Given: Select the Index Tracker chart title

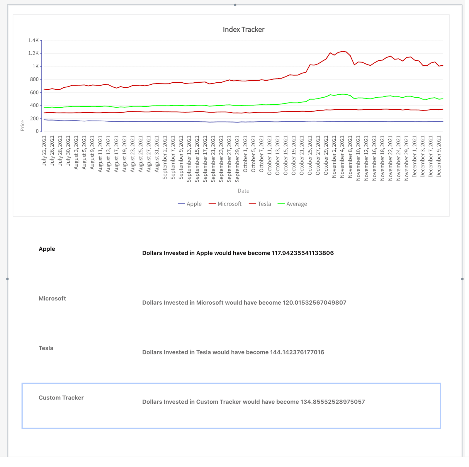Looking at the screenshot, I should point(243,30).
